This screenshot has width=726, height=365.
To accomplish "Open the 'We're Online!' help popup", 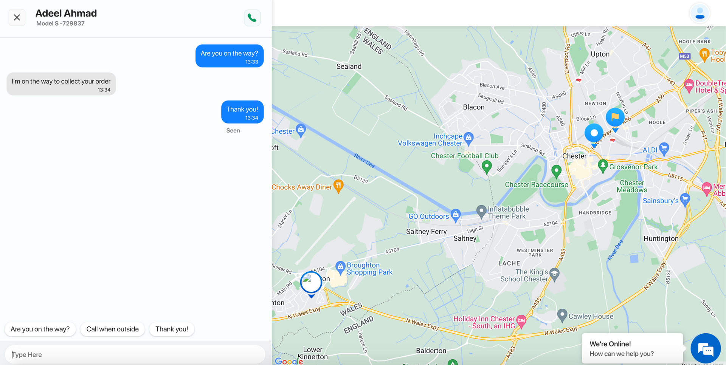I will click(x=632, y=349).
